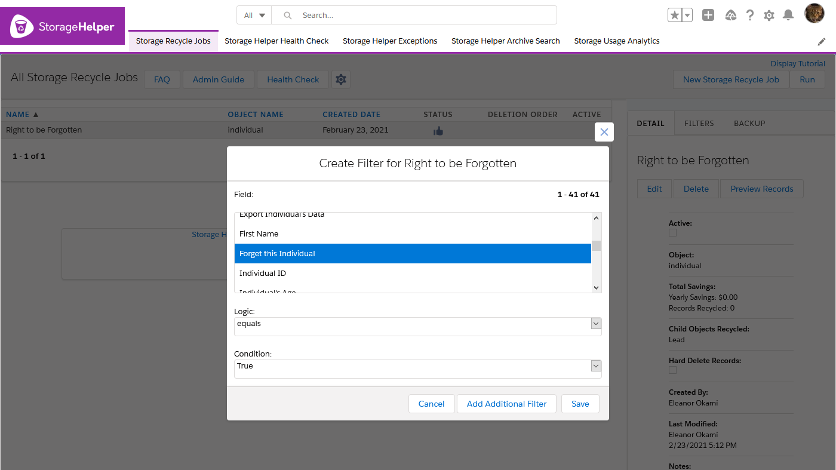The height and width of the screenshot is (470, 836).
Task: Sort by CREATED DATE column header
Action: coord(351,115)
